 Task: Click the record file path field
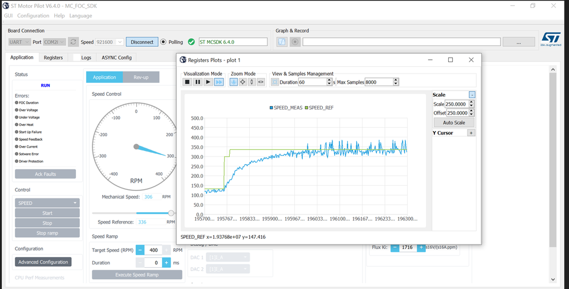pos(402,42)
